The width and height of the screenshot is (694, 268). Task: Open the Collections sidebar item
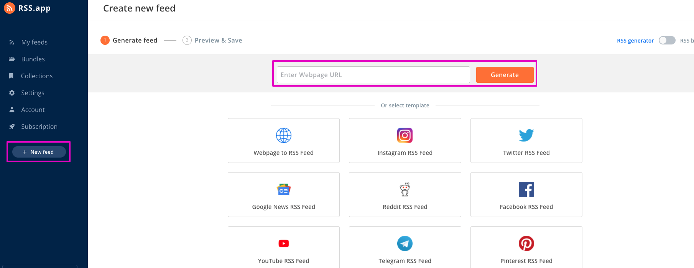[x=36, y=76]
